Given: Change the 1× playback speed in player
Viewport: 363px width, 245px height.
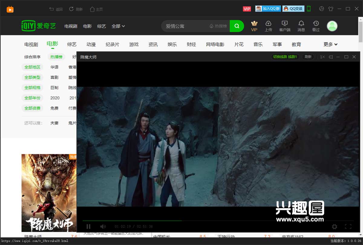Looking at the screenshot, I should (322, 57).
